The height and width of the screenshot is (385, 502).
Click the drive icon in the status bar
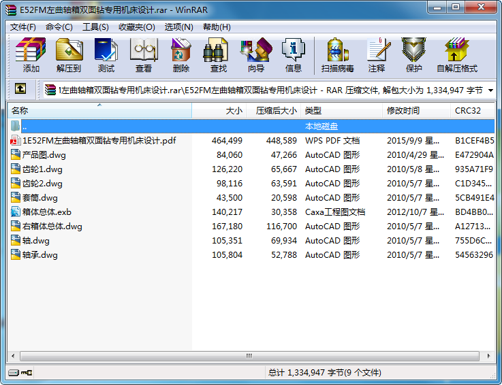pos(13,373)
